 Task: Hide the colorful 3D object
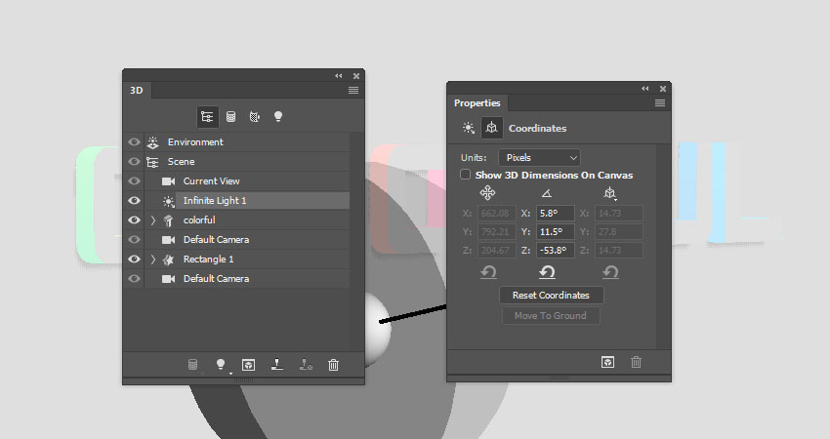134,220
